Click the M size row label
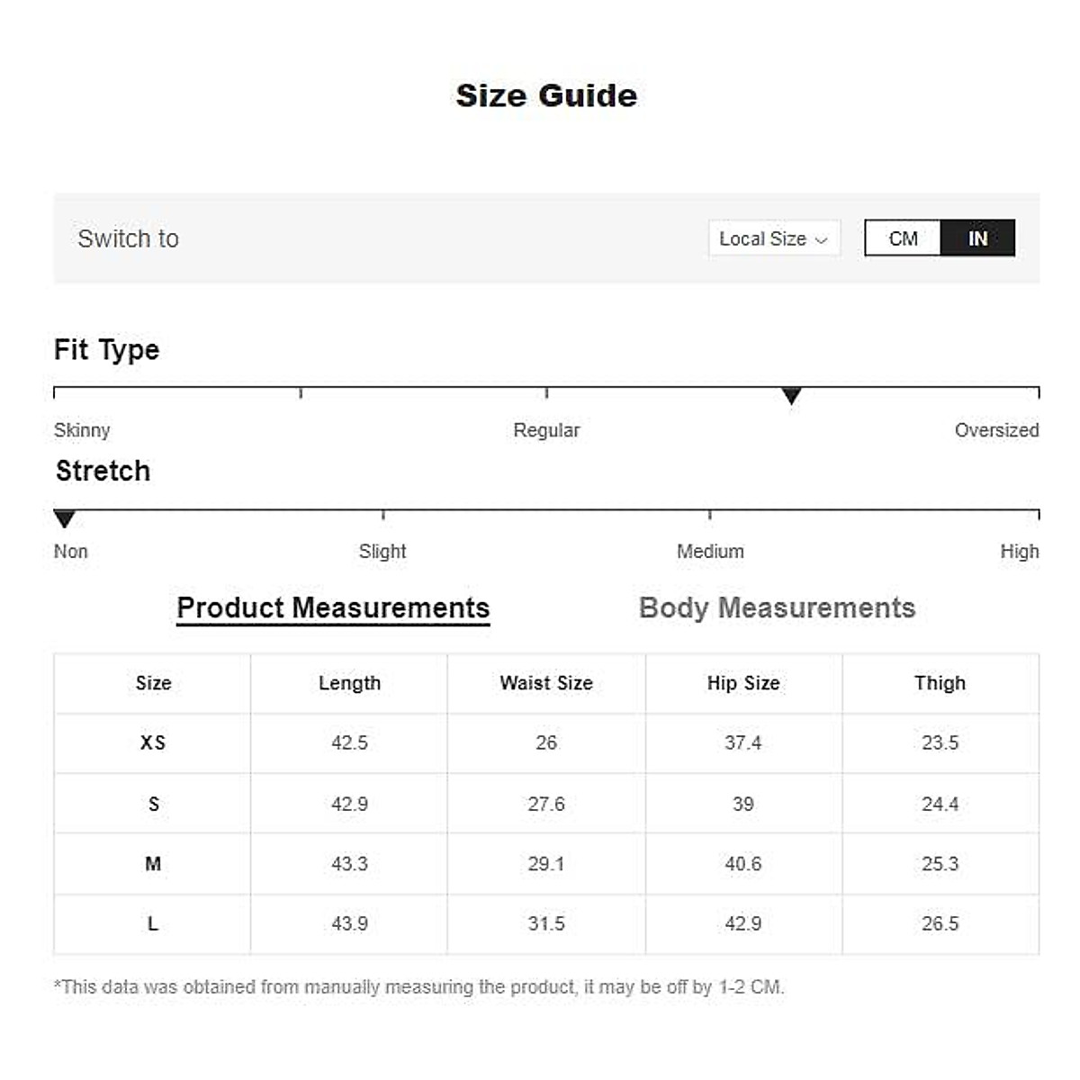Image resolution: width=1080 pixels, height=1080 pixels. 153,864
